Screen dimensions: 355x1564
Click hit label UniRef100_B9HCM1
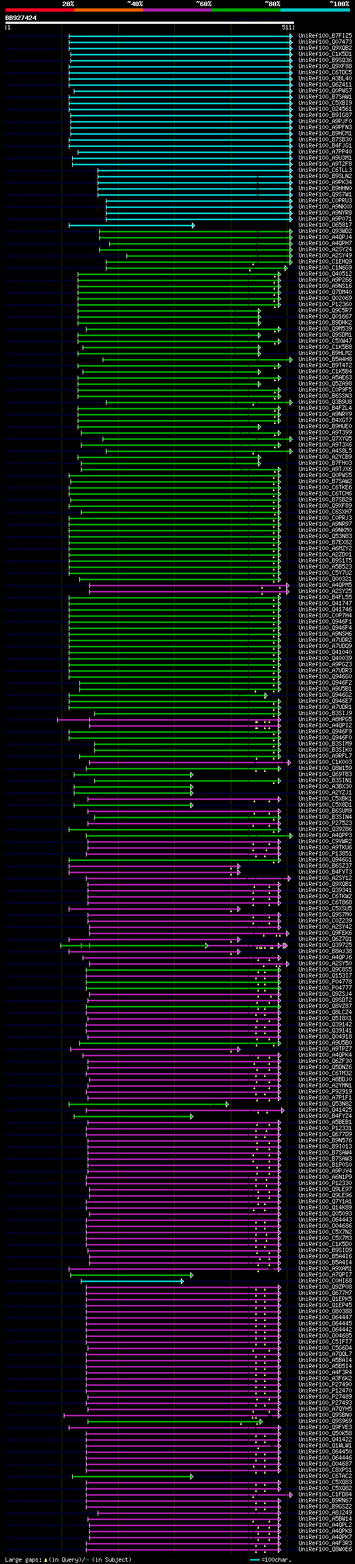coord(325,134)
